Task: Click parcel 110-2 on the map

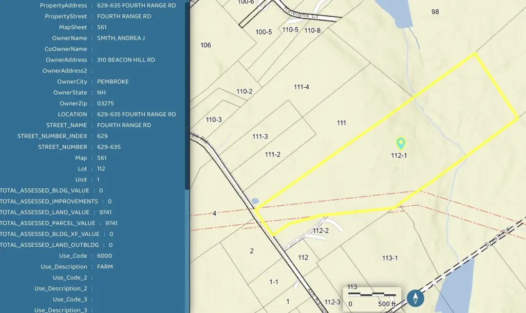Action: coord(245,91)
